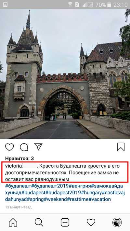Open hashtag #будапешт2019
130x231 pixels.
tap(50, 186)
